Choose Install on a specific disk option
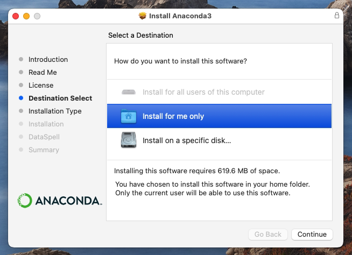This screenshot has width=352, height=255. (186, 141)
